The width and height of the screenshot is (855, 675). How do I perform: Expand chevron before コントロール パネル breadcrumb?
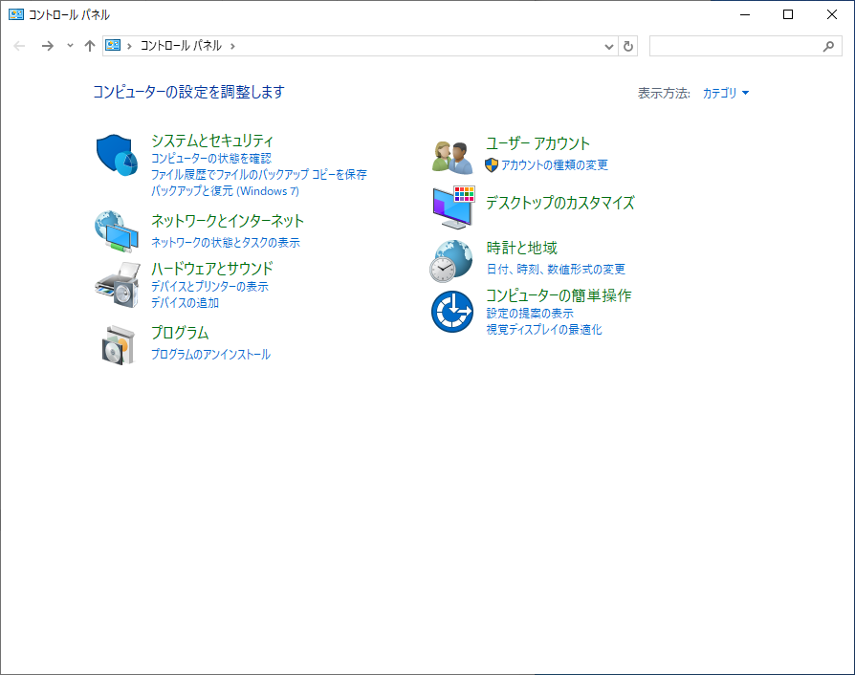point(129,46)
